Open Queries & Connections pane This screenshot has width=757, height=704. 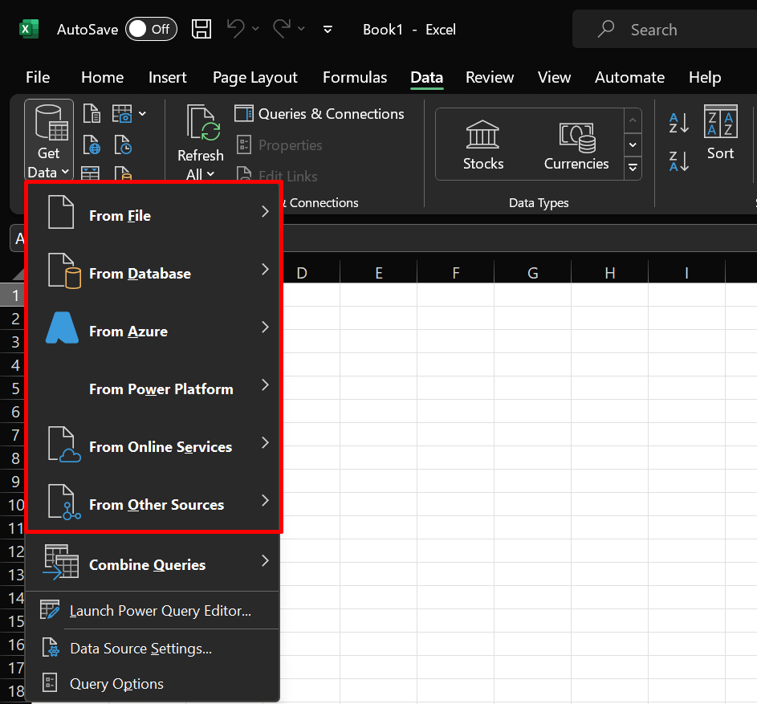319,114
